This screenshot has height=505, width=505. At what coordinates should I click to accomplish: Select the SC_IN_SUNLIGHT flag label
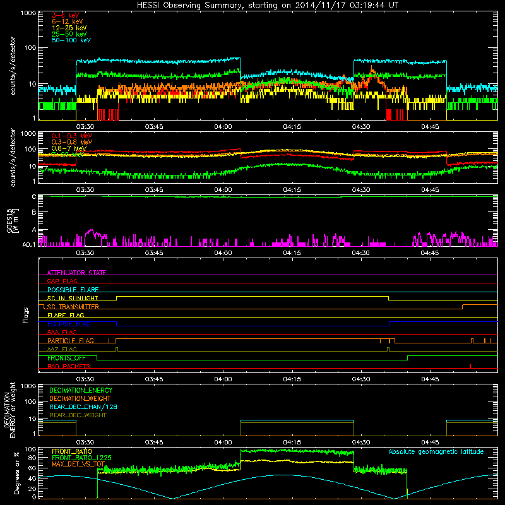[73, 298]
